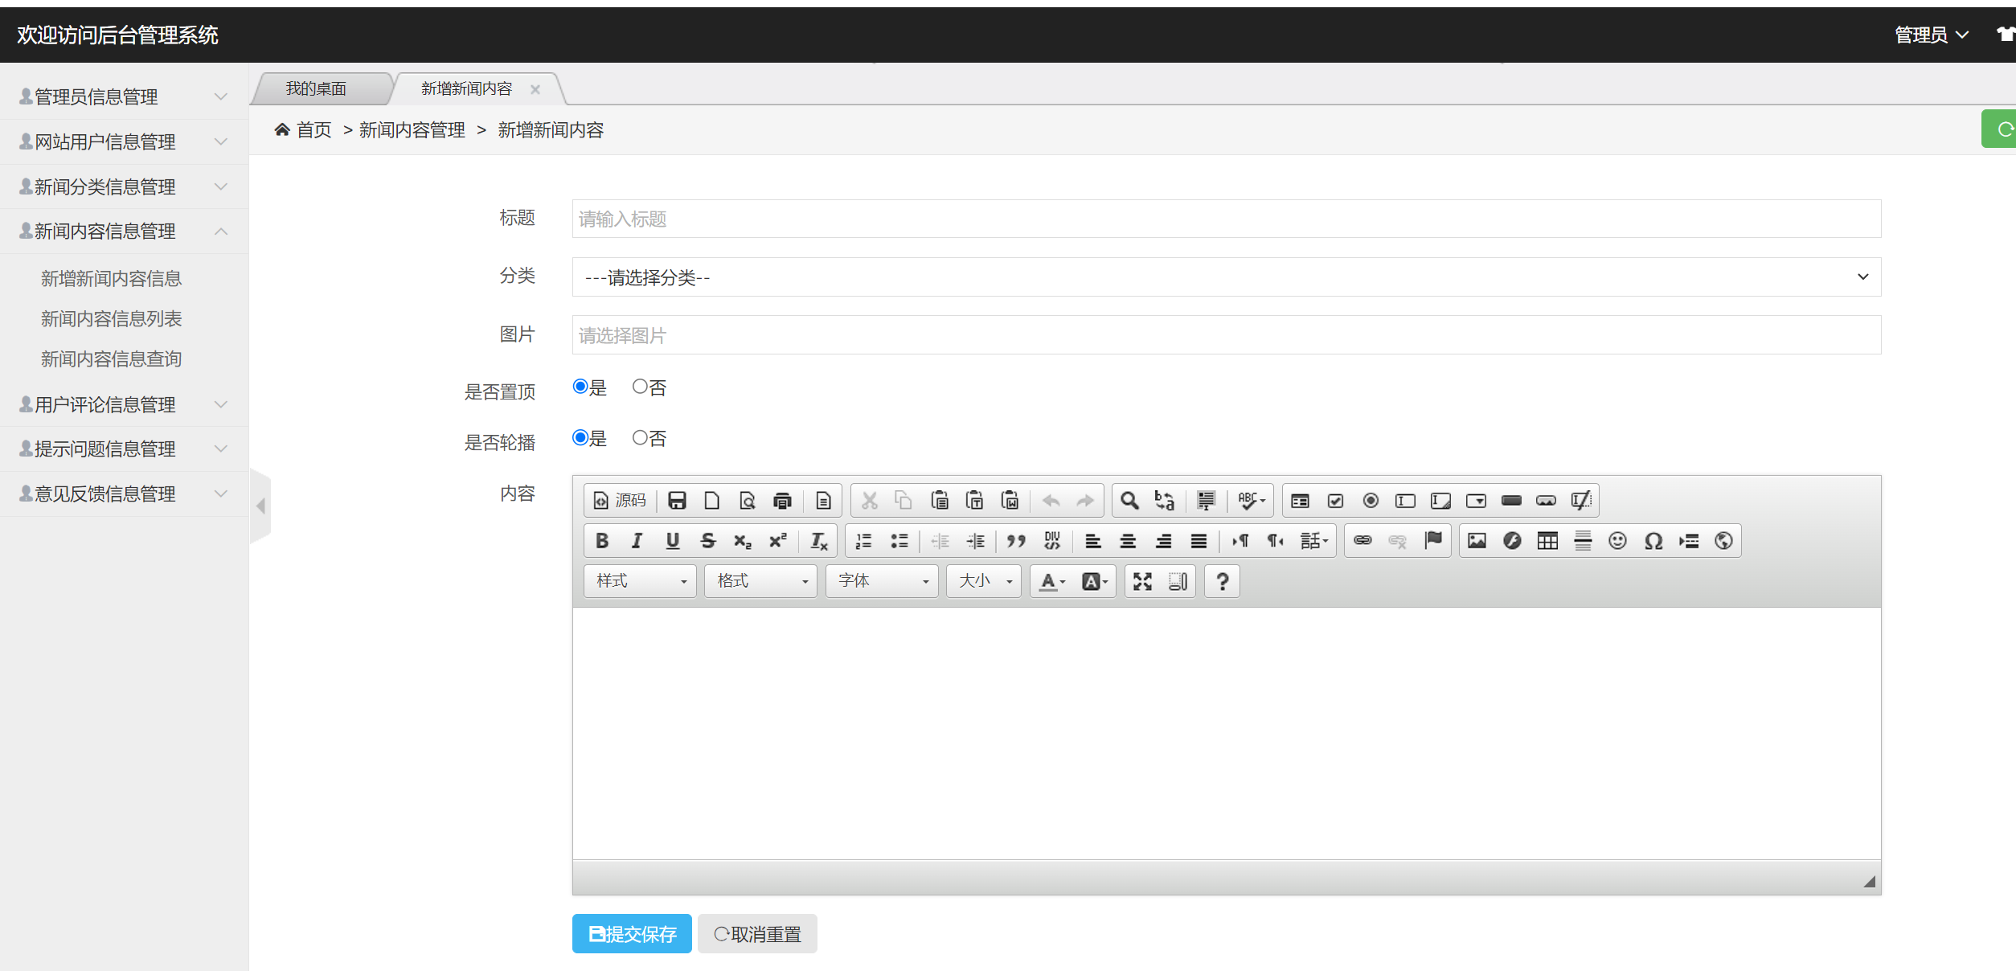Open the Smiley emoticon picker
Image resolution: width=2016 pixels, height=971 pixels.
[x=1618, y=541]
